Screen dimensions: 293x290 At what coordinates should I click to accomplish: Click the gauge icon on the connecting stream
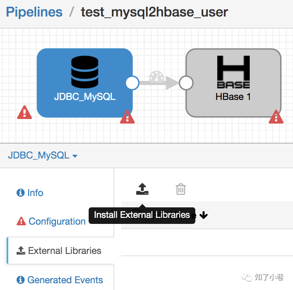click(x=157, y=77)
